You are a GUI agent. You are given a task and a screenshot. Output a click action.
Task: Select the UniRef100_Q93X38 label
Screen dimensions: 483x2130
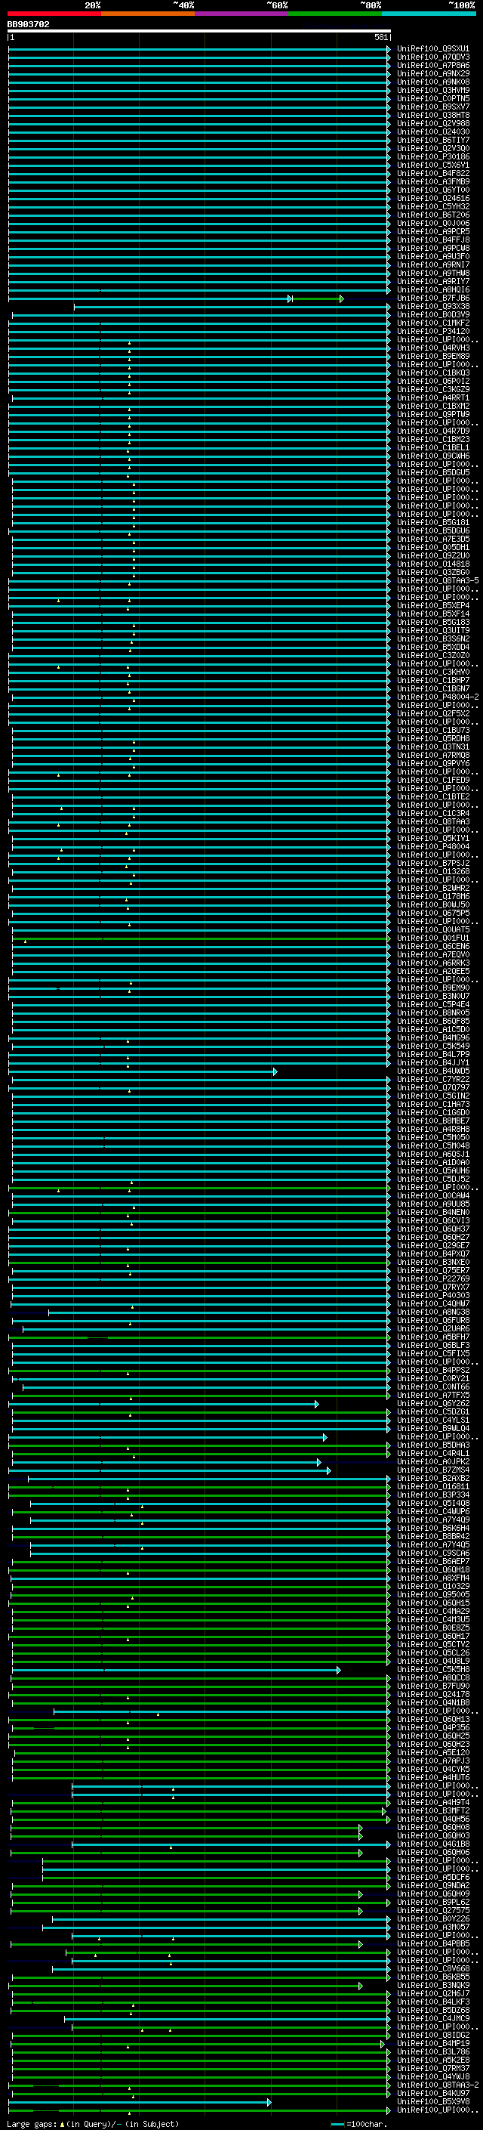(433, 306)
